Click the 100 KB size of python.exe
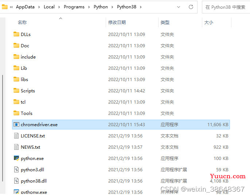Image resolution: width=250 pixels, height=196 pixels. click(221, 159)
